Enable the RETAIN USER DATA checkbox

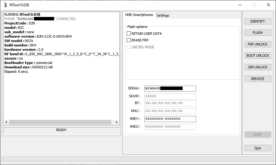coord(129,33)
